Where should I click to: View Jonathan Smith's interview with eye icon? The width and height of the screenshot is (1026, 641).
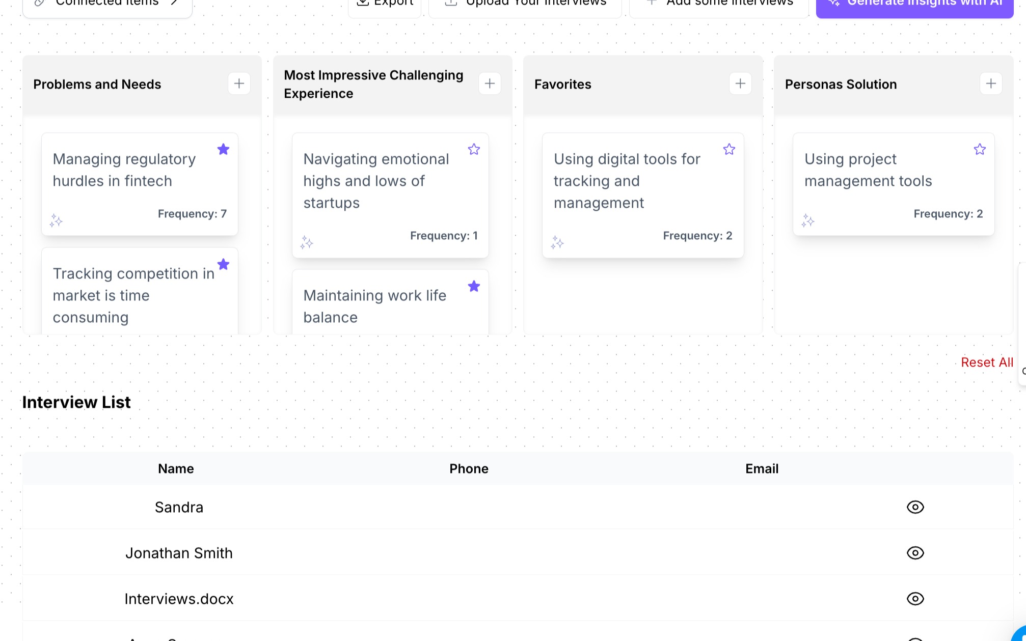(915, 553)
